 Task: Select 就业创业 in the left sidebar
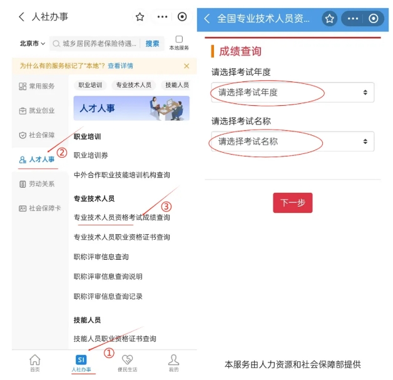point(37,111)
